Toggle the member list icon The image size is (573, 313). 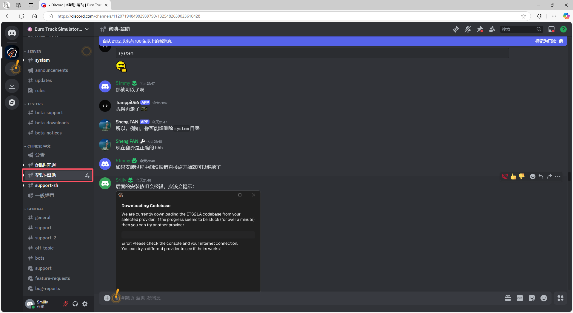(492, 29)
